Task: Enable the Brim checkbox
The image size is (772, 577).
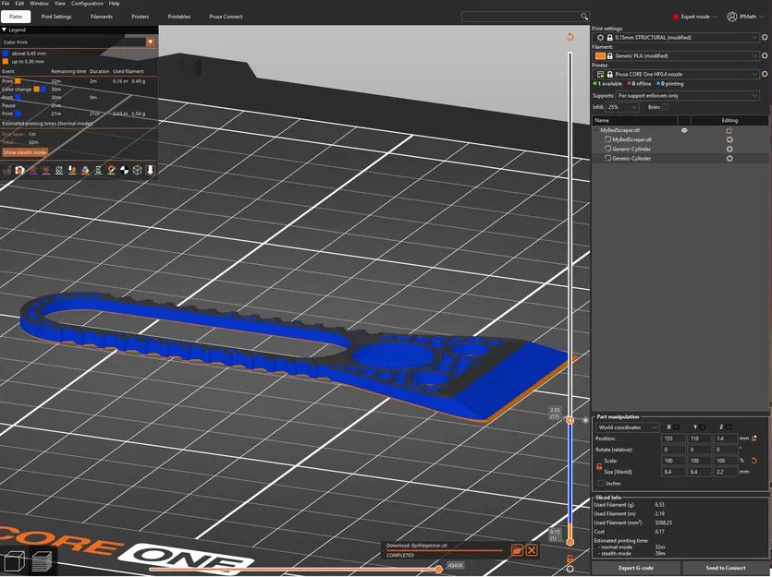Action: pos(665,107)
